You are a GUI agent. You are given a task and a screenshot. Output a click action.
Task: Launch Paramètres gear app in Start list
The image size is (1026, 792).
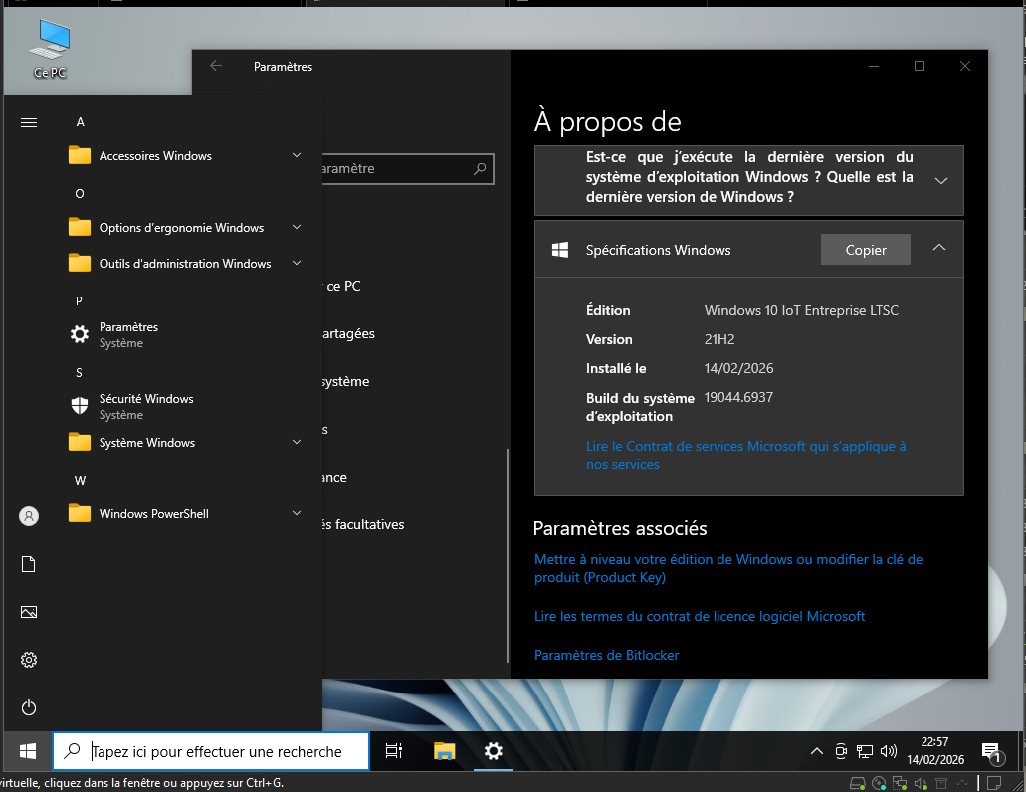pyautogui.click(x=80, y=334)
